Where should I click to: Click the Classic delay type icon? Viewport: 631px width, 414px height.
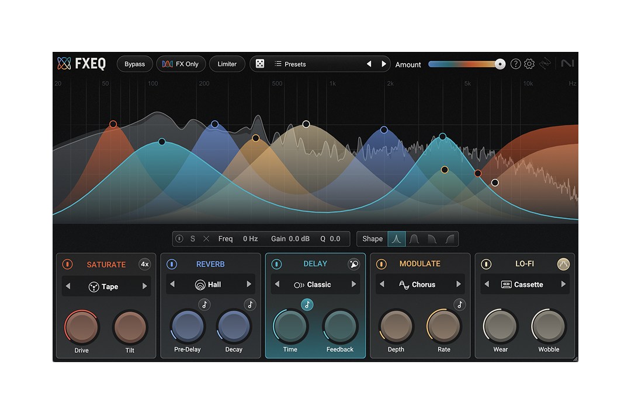coord(299,285)
